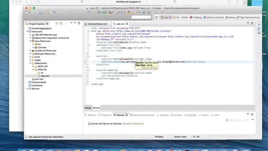Click Collapse All in Project Explorer
Image resolution: width=268 pixels, height=151 pixels.
click(57, 23)
